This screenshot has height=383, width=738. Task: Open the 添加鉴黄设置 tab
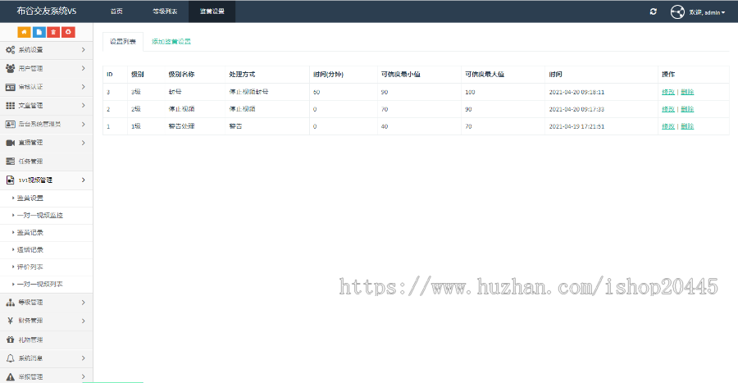pos(171,41)
